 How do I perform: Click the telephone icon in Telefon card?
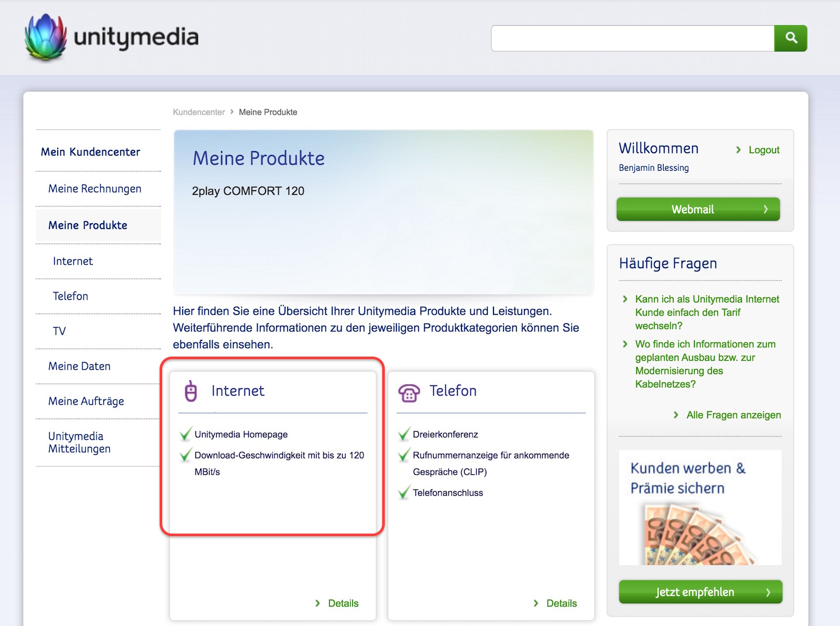[x=409, y=392]
